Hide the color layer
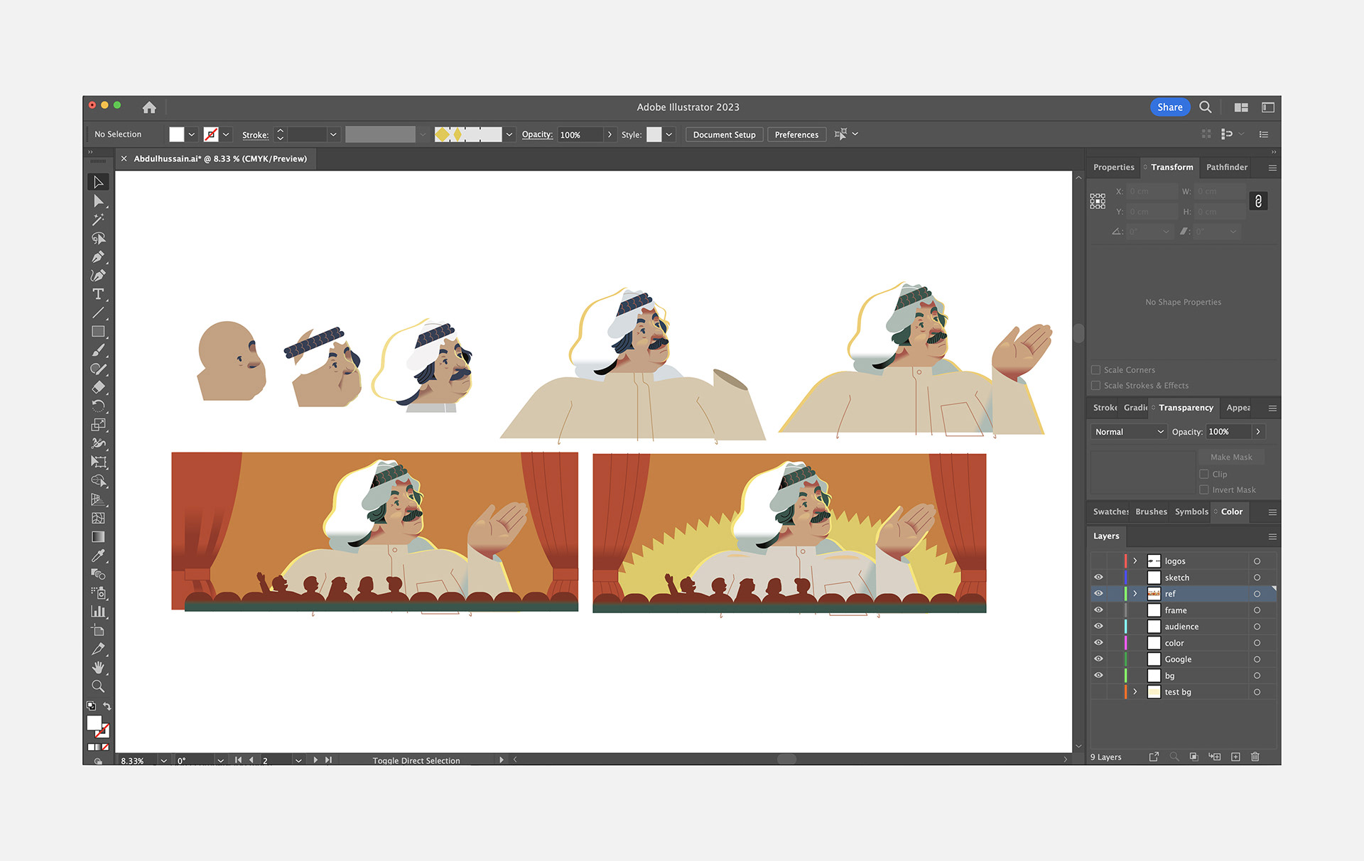The width and height of the screenshot is (1364, 861). coord(1098,643)
